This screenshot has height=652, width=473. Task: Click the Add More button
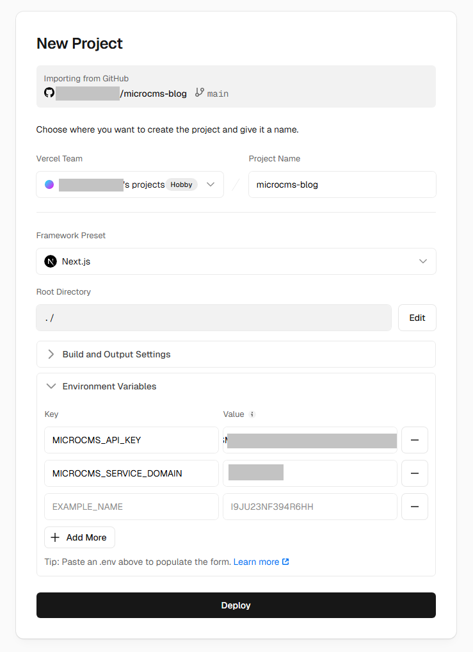pyautogui.click(x=79, y=537)
